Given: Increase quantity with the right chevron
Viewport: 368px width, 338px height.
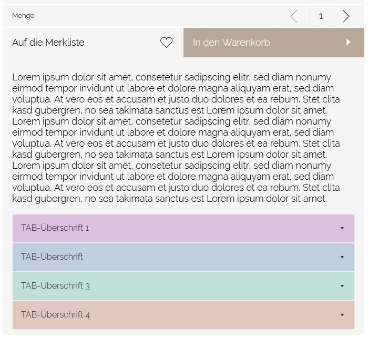Looking at the screenshot, I should click(x=345, y=16).
